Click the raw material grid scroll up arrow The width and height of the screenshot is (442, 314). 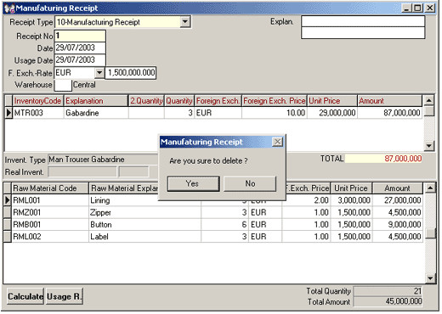430,188
